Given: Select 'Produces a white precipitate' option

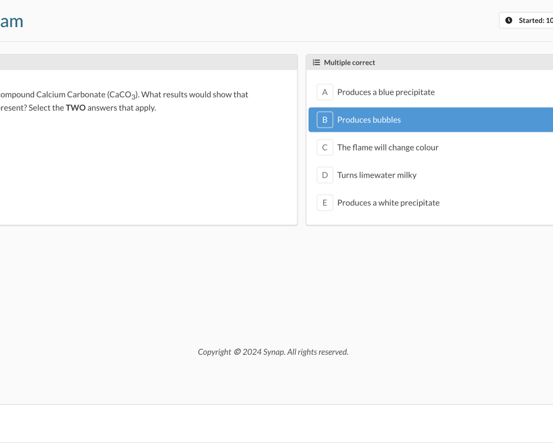Looking at the screenshot, I should 388,203.
